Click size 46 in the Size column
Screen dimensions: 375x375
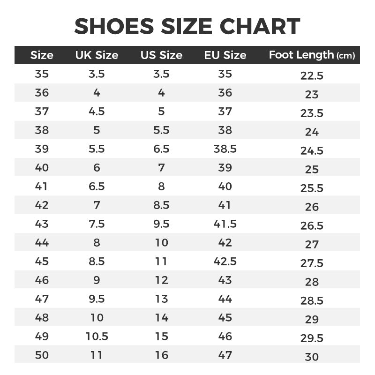coord(42,280)
